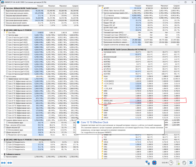The height and width of the screenshot is (167, 196).
Task: Click the lightning icon beside ЦП PPT
Action: pos(102,8)
